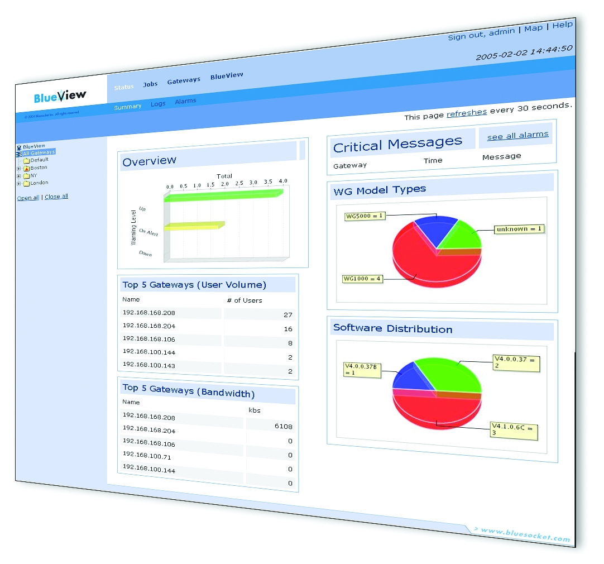Click 192.168.168.106 in User Volume table
Screen dimensions: 604x564
(149, 339)
